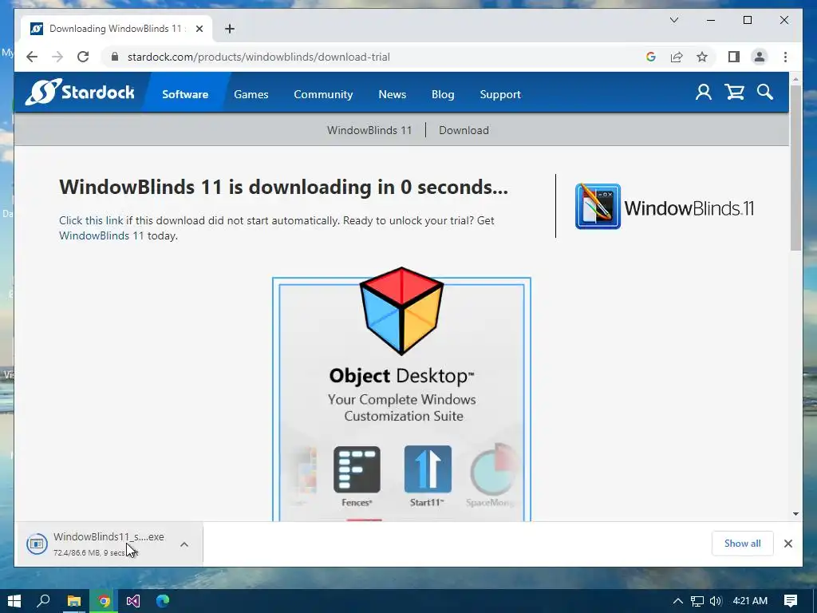The height and width of the screenshot is (613, 817).
Task: Open the Chrome profile avatar
Action: [760, 57]
